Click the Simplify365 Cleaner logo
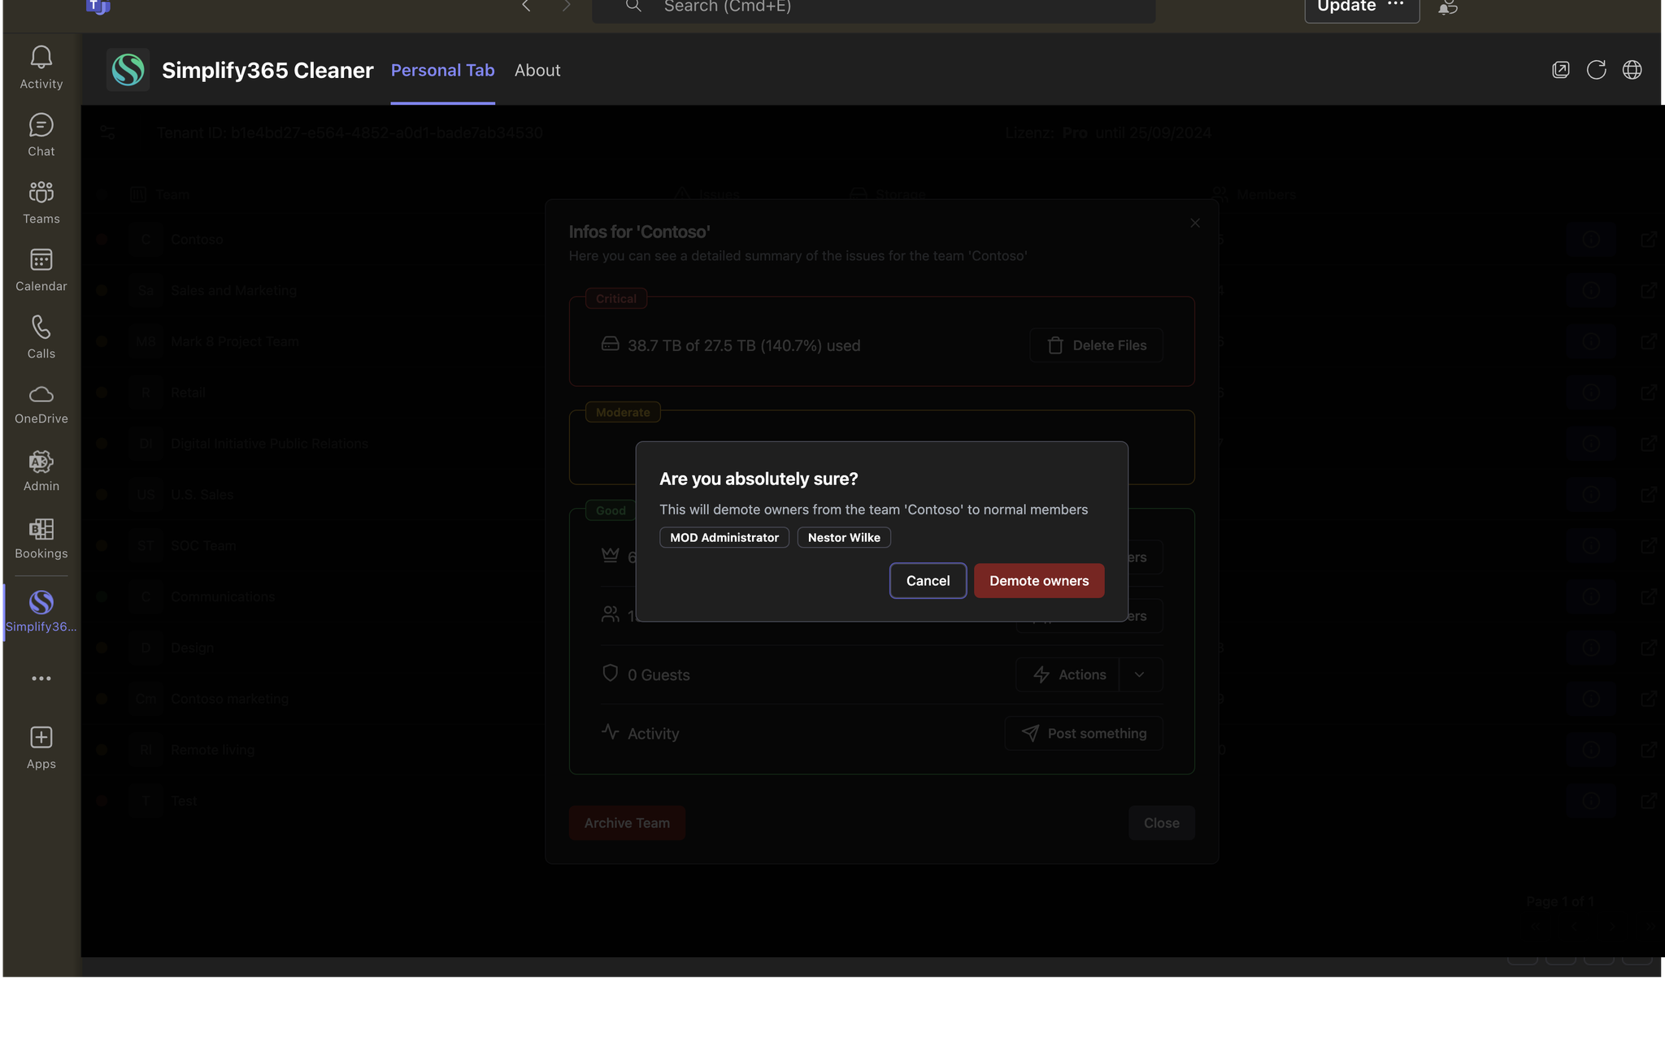Viewport: 1665px width, 1041px height. [x=128, y=70]
